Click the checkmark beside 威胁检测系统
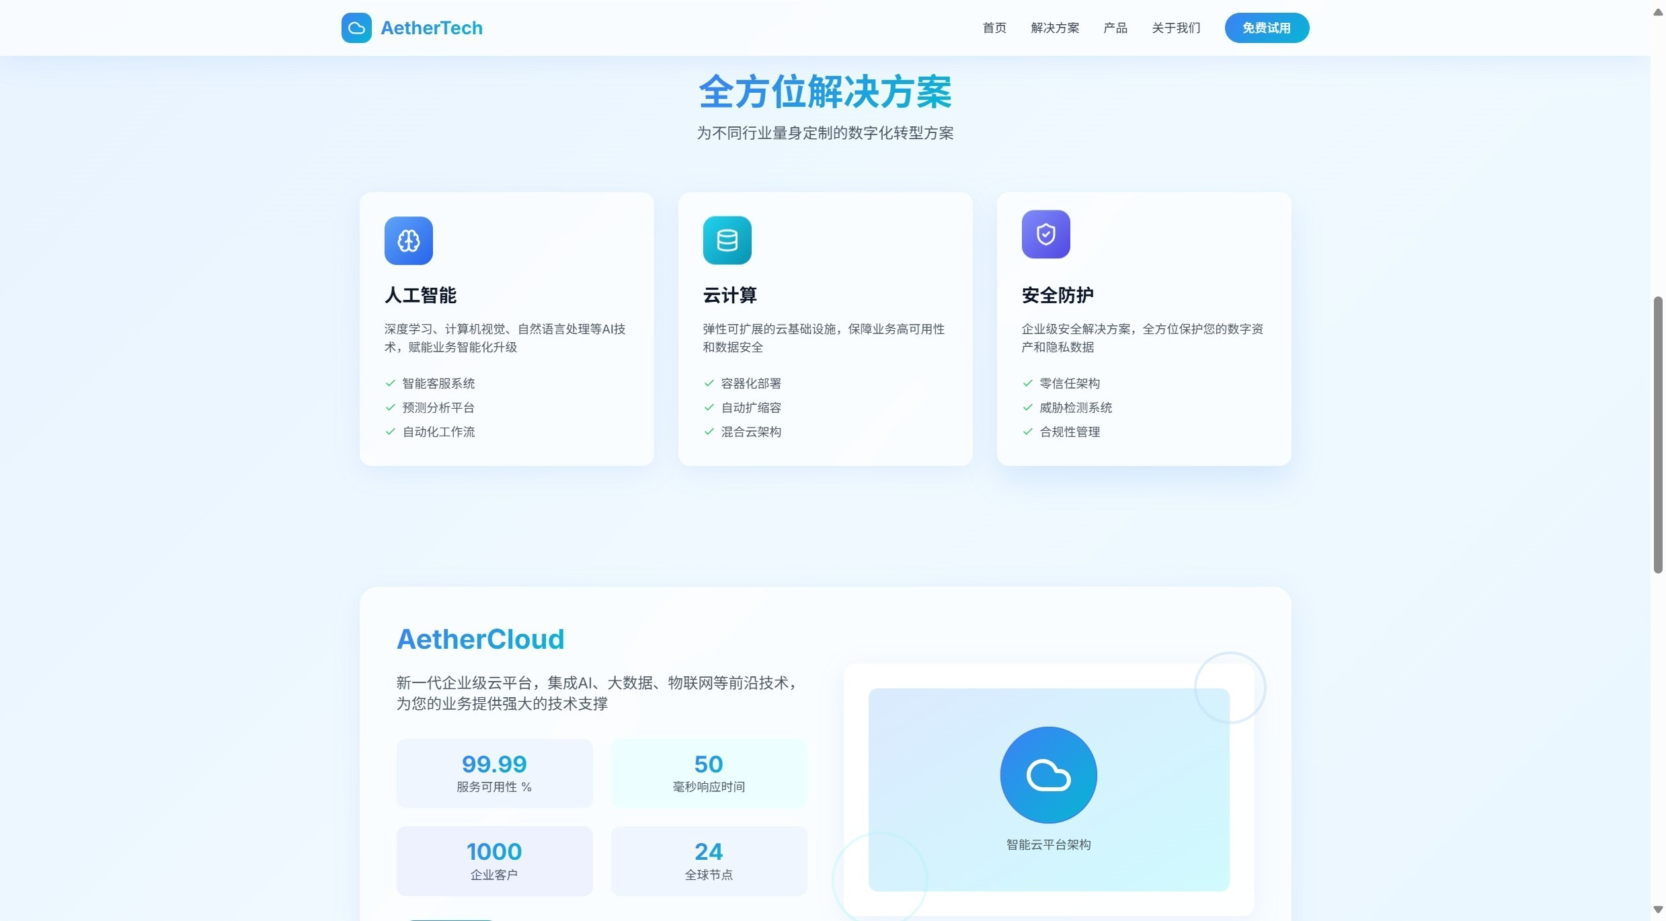This screenshot has width=1666, height=921. point(1027,407)
